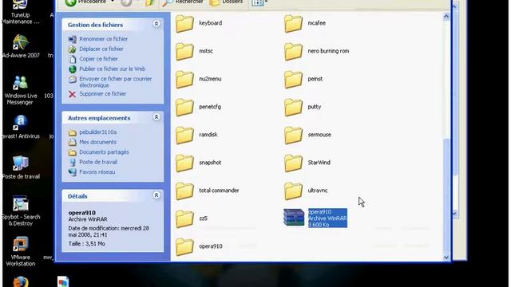
Task: Select the zz5 folder icon
Action: coord(184,218)
